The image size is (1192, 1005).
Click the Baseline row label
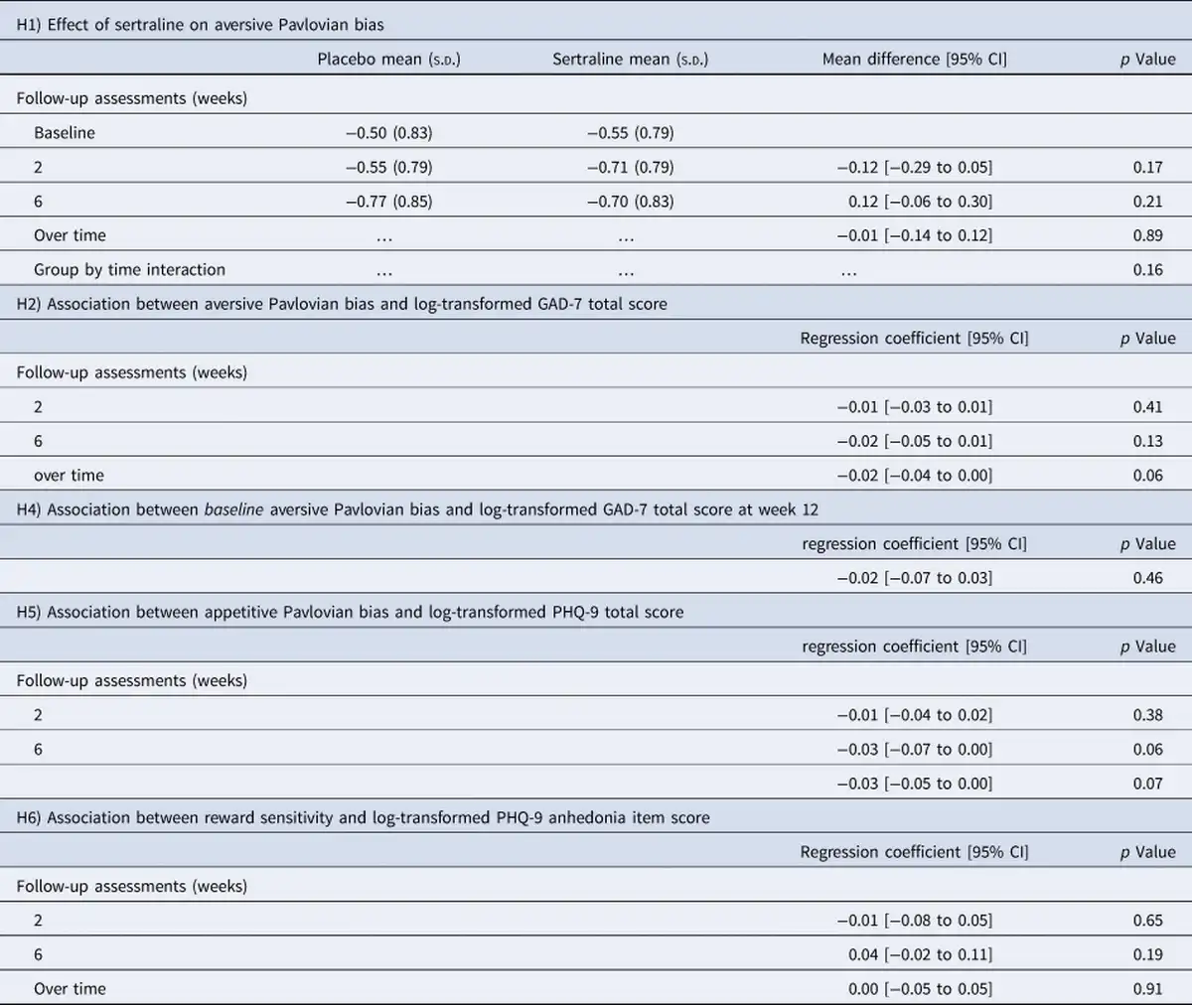pos(65,132)
